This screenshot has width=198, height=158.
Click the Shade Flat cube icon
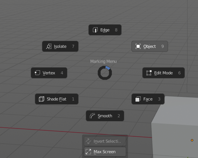pyautogui.click(x=42, y=99)
